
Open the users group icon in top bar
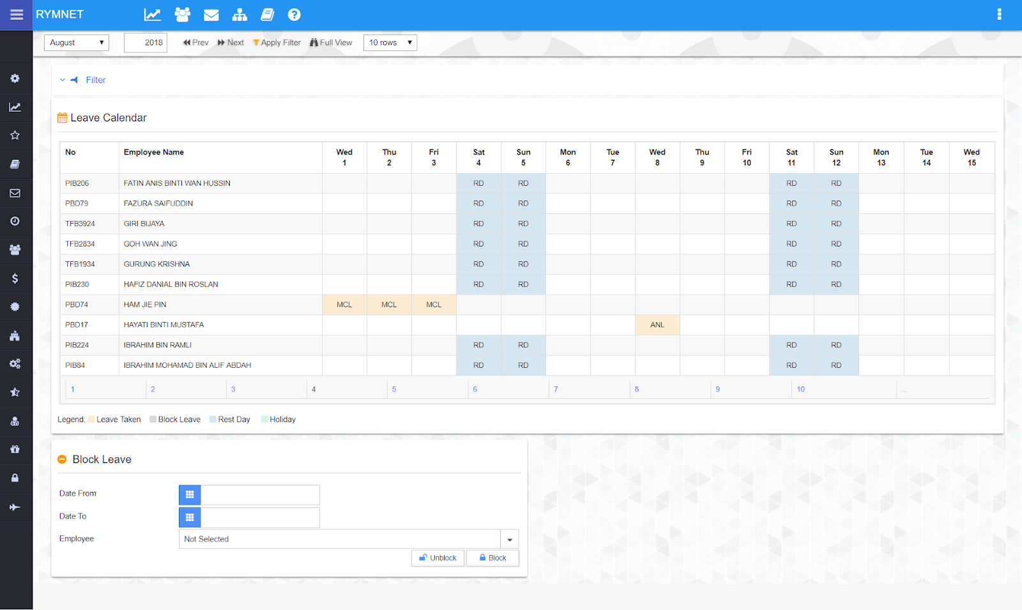pos(182,15)
